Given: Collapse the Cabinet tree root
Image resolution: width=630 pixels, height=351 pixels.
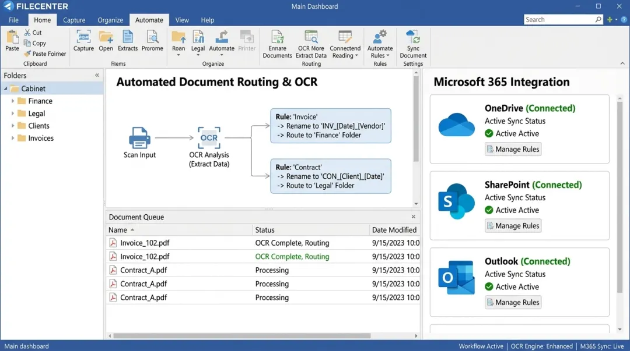Looking at the screenshot, I should click(x=6, y=88).
